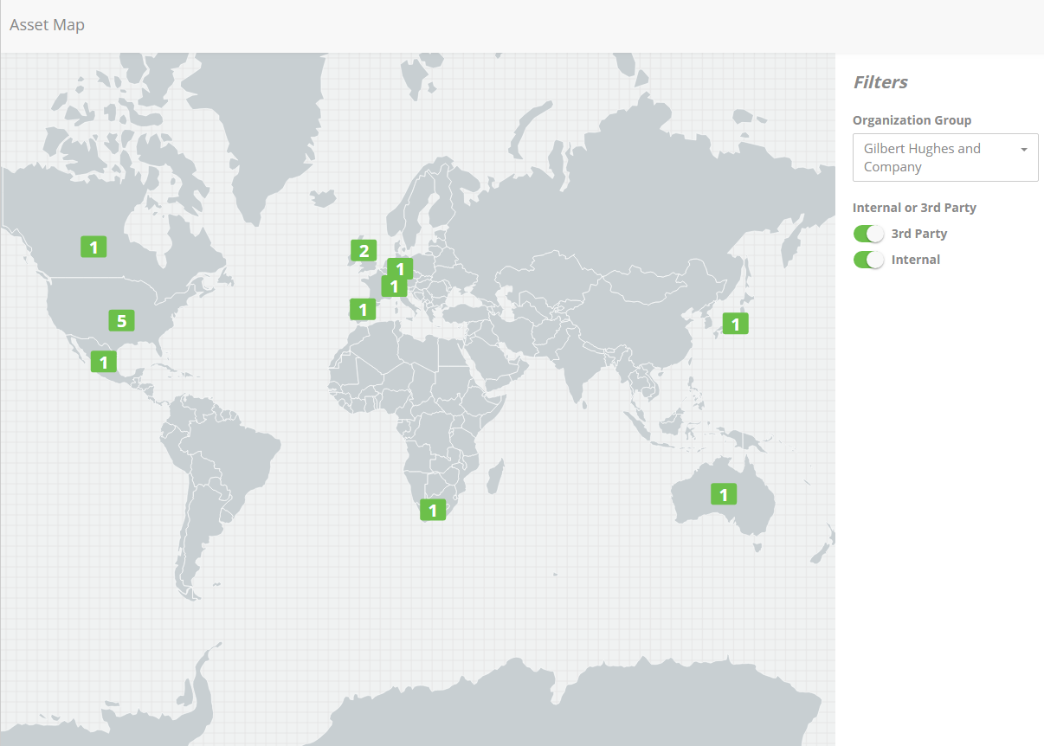1044x746 pixels.
Task: Click the "Organization Group" label
Action: (x=911, y=119)
